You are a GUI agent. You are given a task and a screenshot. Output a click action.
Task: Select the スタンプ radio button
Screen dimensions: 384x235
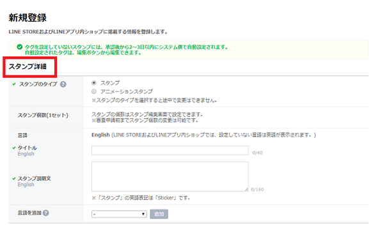click(x=94, y=83)
